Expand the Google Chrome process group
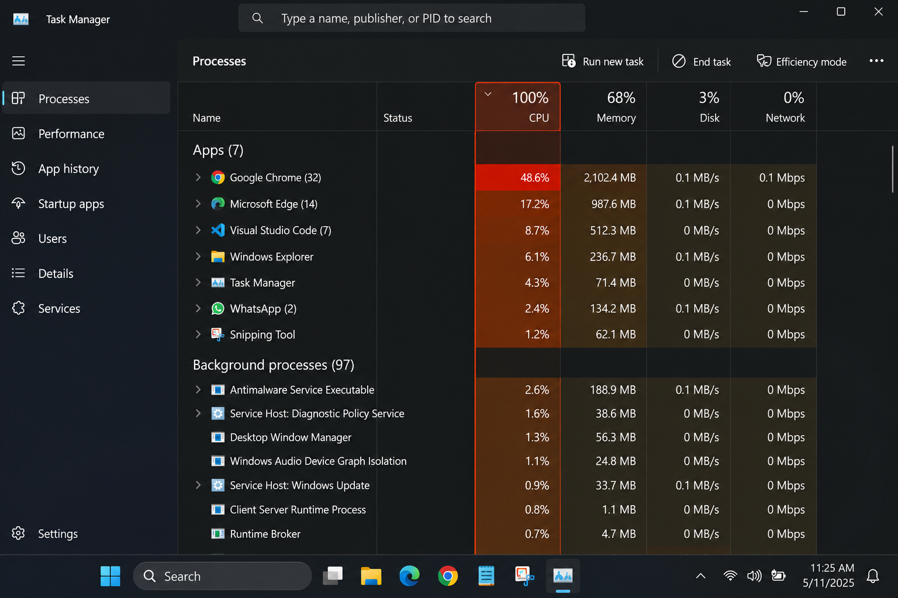 point(198,178)
